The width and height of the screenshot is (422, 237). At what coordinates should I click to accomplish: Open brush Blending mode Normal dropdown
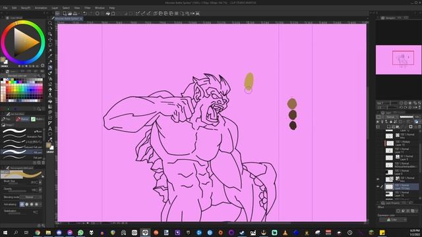tap(31, 197)
